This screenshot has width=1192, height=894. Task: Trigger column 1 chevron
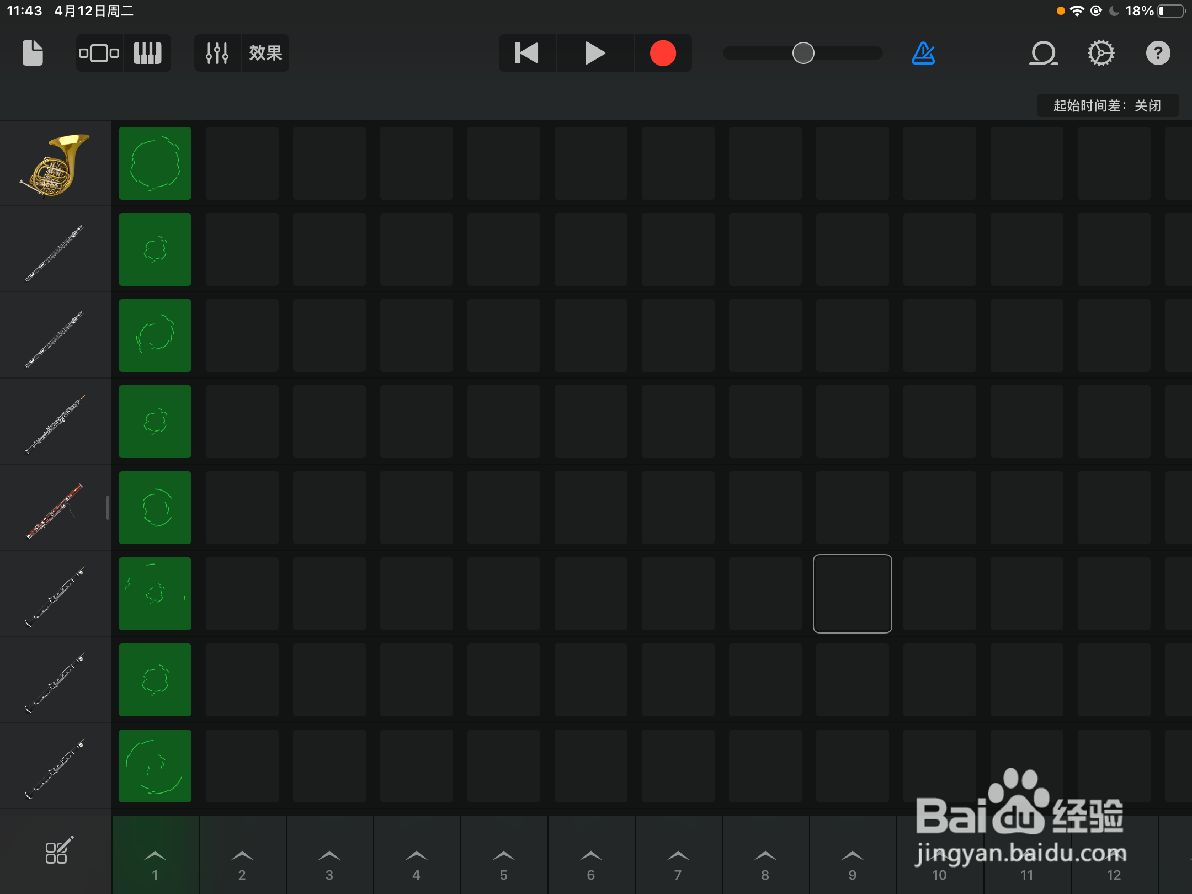(x=155, y=856)
